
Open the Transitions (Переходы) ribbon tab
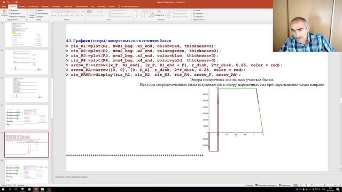tap(45, 6)
